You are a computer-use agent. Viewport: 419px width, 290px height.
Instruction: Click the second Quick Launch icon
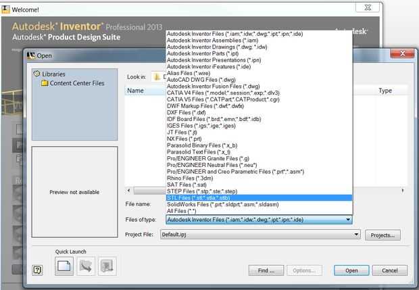click(86, 266)
